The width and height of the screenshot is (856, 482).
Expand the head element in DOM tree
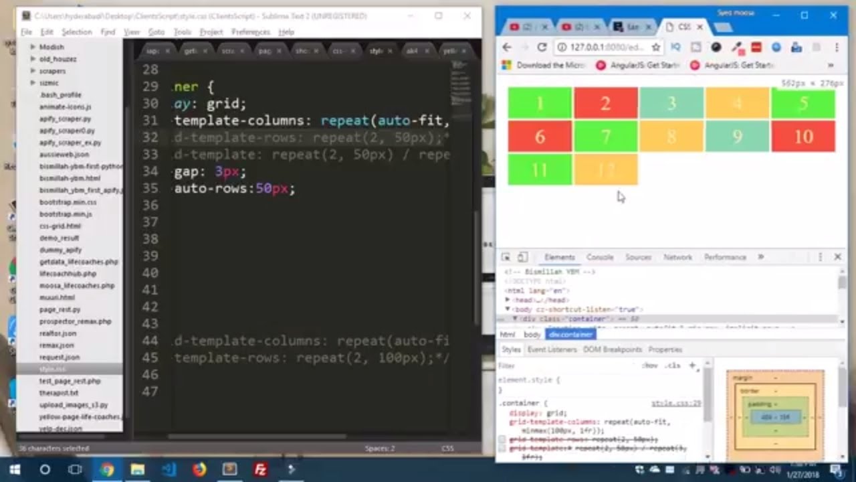[508, 301]
